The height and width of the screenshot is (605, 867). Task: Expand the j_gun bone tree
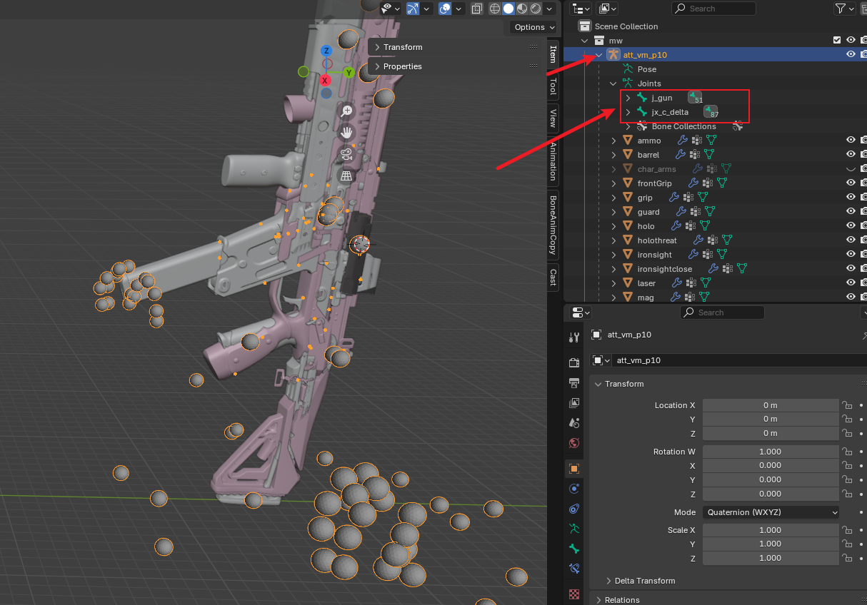(628, 98)
